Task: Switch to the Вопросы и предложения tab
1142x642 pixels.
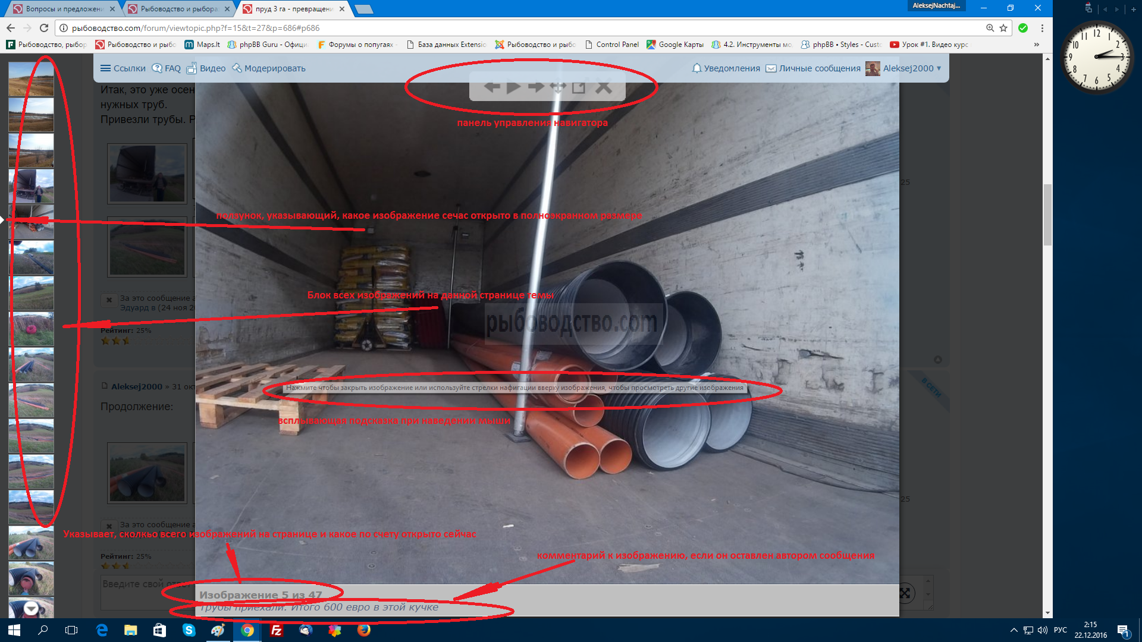Action: click(x=64, y=9)
